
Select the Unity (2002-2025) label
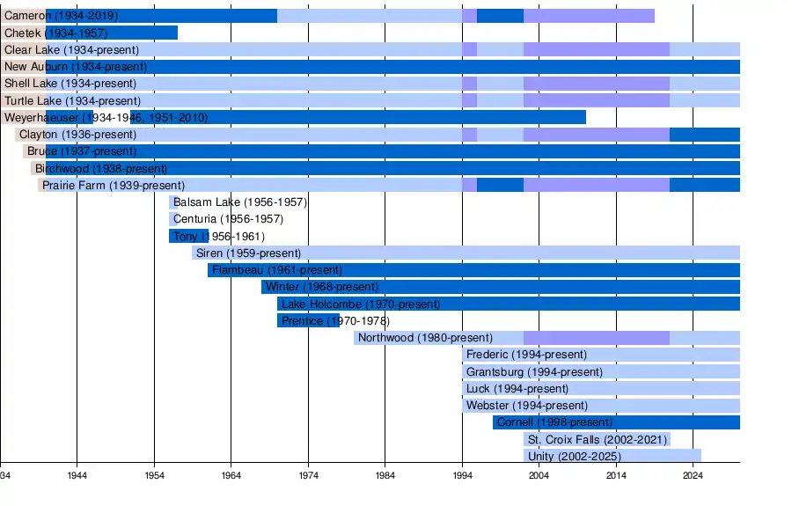coord(574,457)
